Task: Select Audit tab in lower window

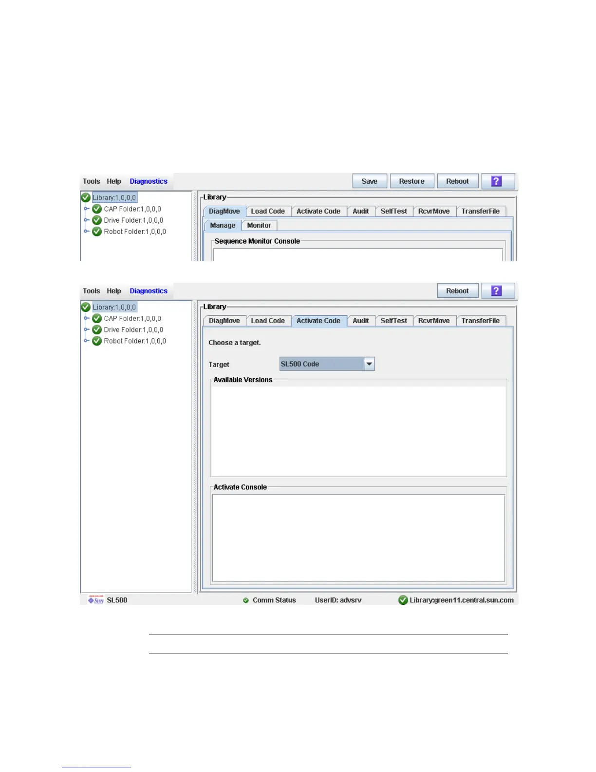Action: (361, 321)
